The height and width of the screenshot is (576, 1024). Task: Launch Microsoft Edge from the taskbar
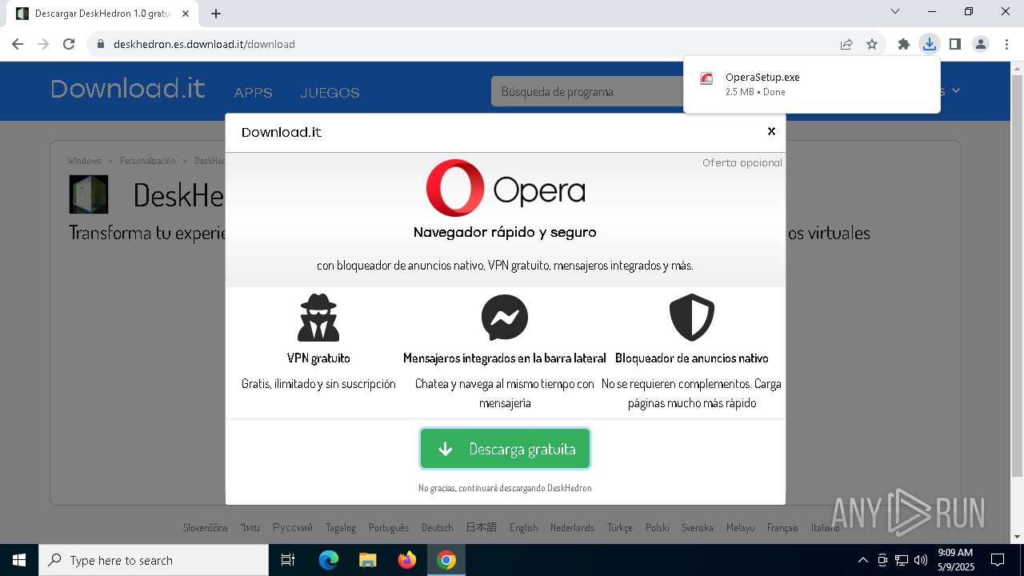[329, 560]
